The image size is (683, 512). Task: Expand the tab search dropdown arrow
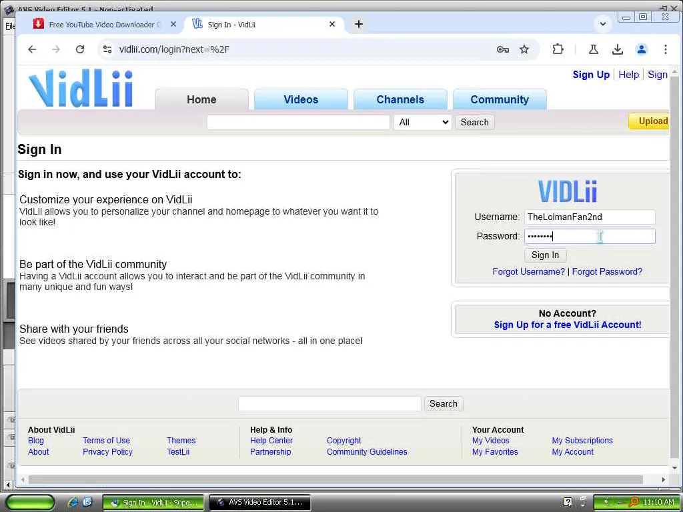[x=603, y=24]
